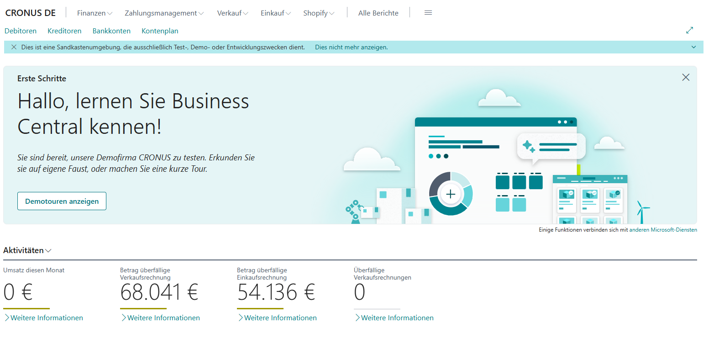Click the sandbox environment notice text
This screenshot has height=339, width=714.
tap(163, 47)
